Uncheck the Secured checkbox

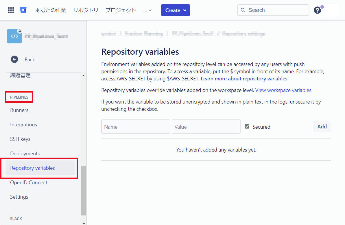click(x=247, y=126)
